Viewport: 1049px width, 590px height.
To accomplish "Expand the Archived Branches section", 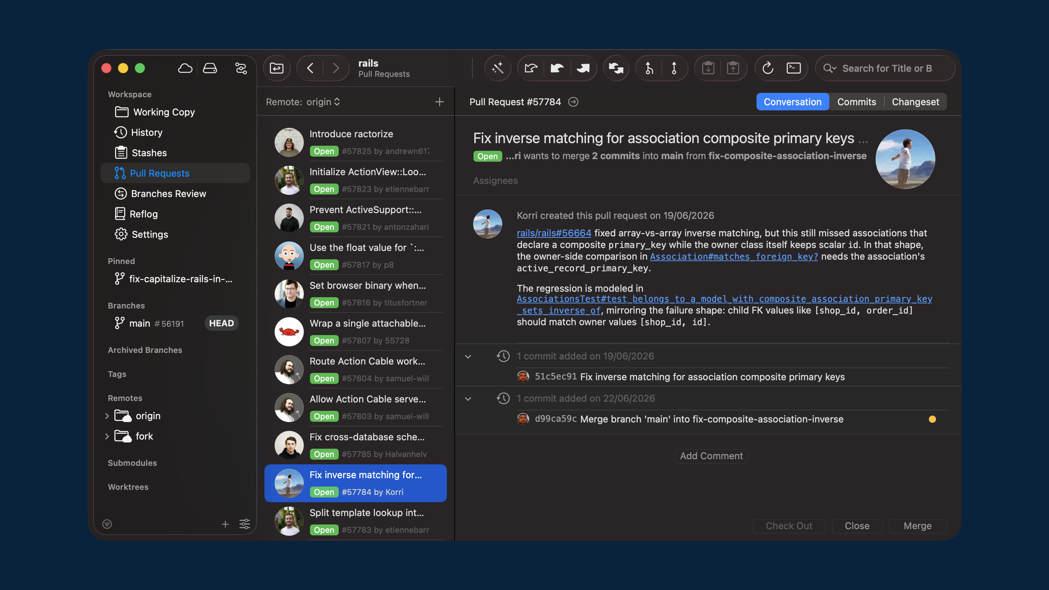I will click(145, 350).
